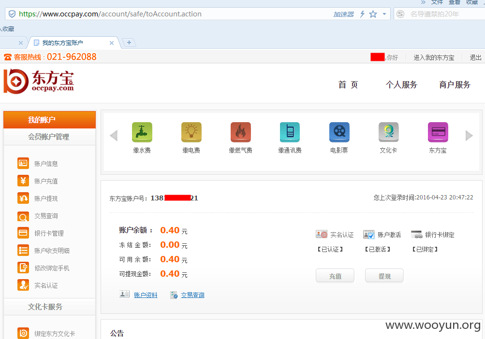Click the 账户充值 yen icon
The height and width of the screenshot is (339, 485).
click(23, 181)
